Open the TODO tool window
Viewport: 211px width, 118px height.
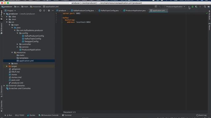pos(20,115)
